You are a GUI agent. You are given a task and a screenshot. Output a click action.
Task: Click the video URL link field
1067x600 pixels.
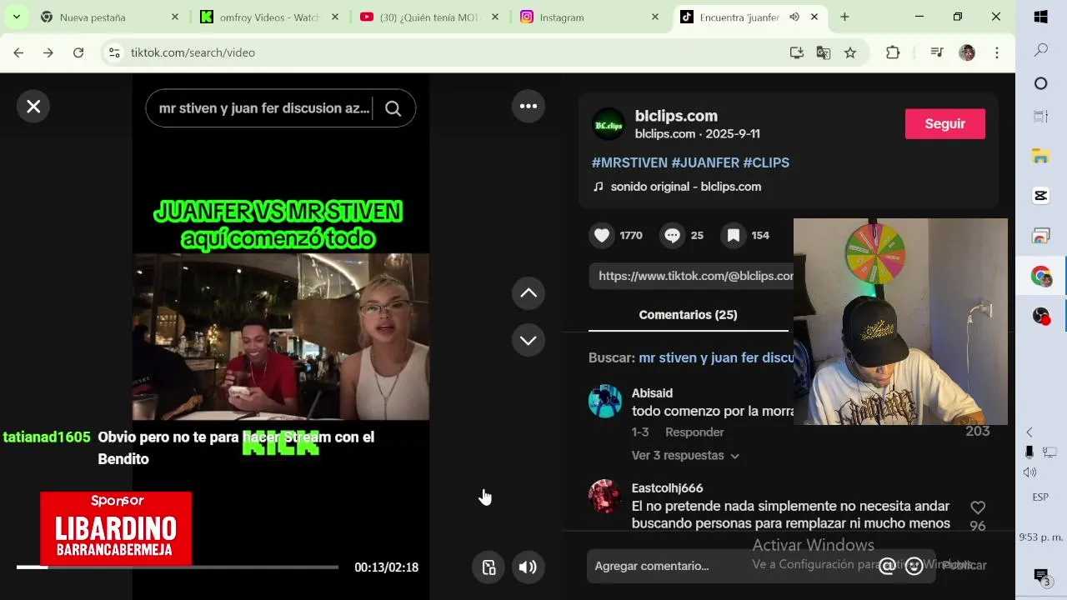[x=691, y=276]
